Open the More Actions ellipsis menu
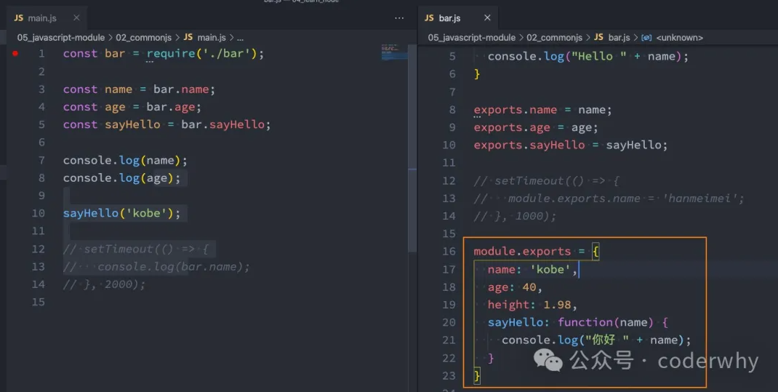 click(x=399, y=18)
